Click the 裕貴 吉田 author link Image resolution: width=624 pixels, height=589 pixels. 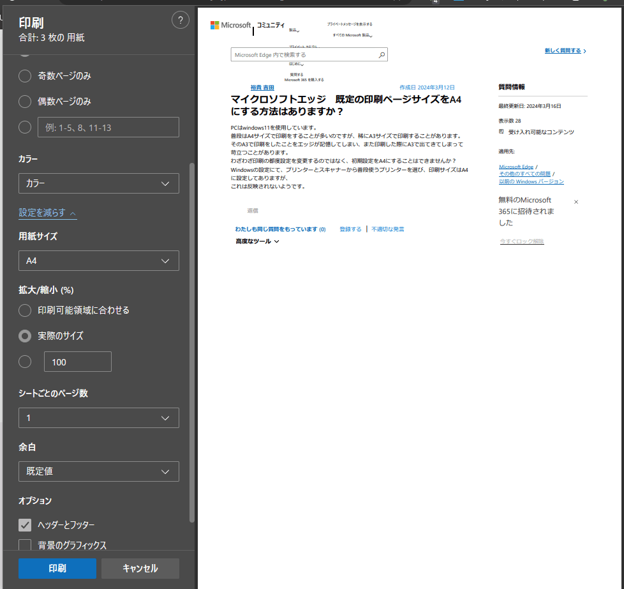pos(262,88)
